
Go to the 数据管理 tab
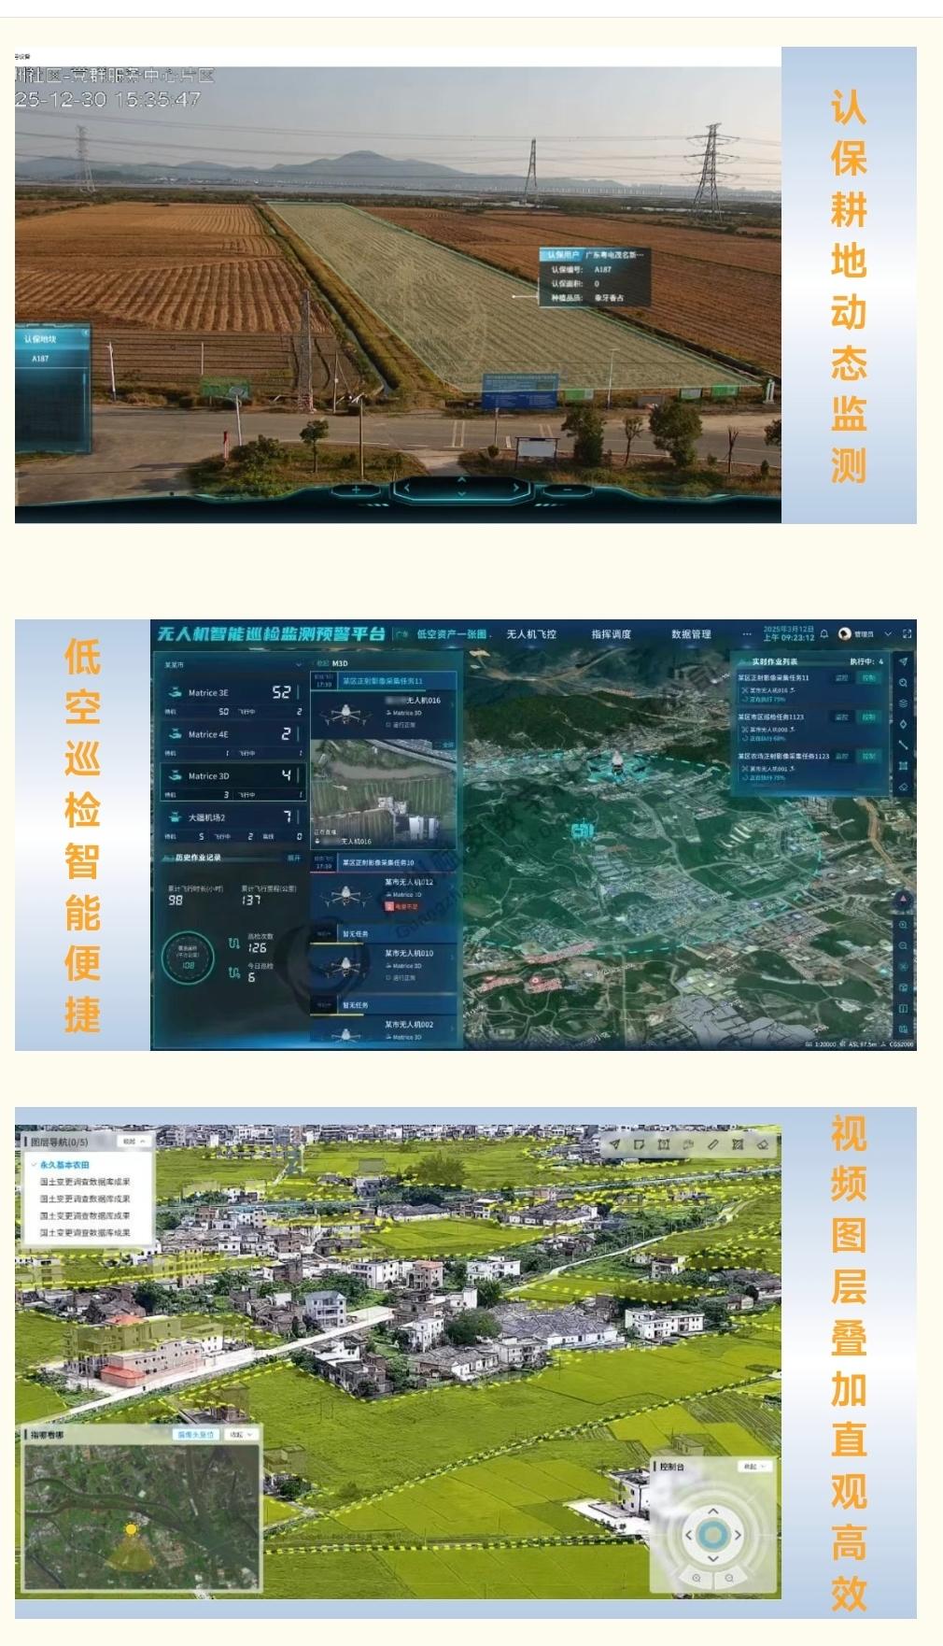(x=691, y=633)
